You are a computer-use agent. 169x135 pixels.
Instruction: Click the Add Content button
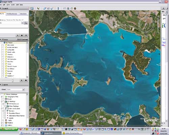(22, 39)
